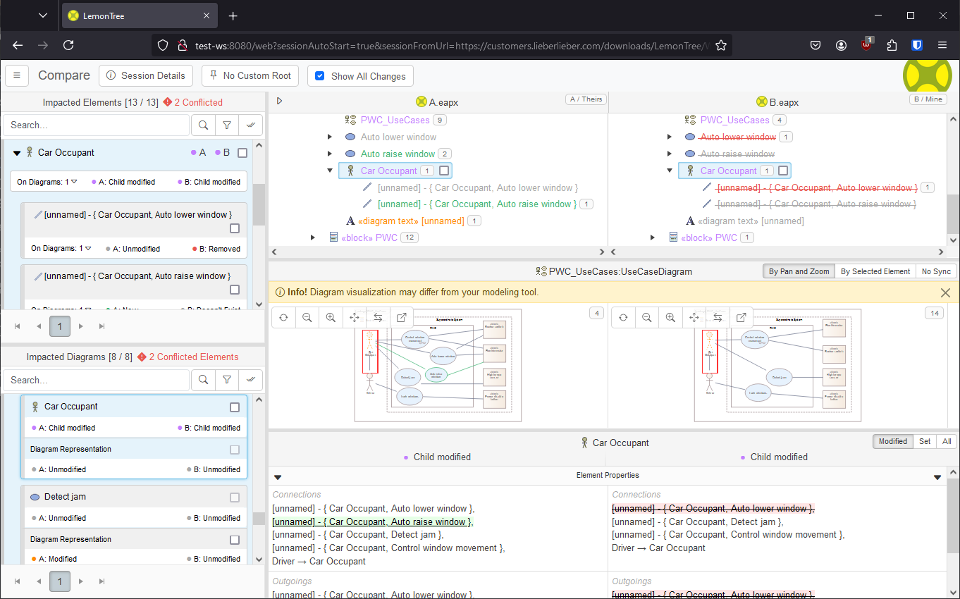Open Session Details
The width and height of the screenshot is (960, 599).
click(x=147, y=75)
